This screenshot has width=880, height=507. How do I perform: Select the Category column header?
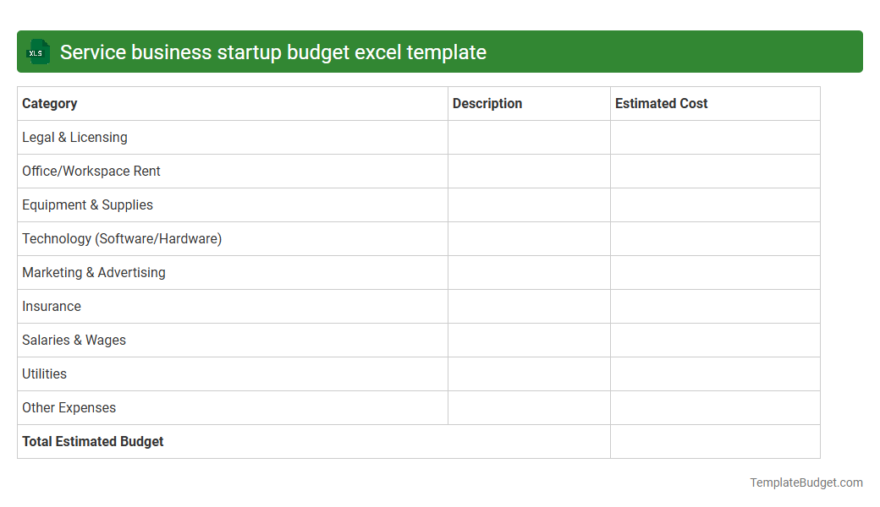49,103
